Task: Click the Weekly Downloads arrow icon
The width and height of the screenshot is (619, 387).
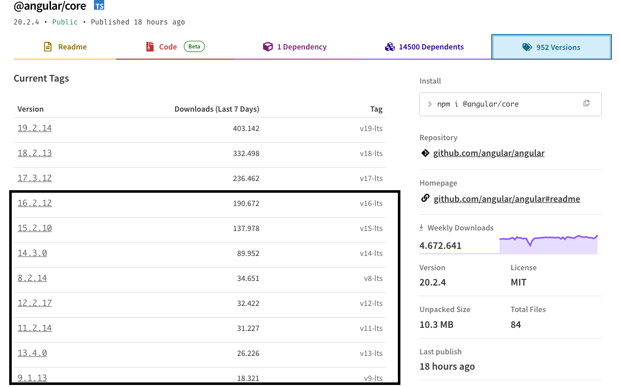Action: 422,228
